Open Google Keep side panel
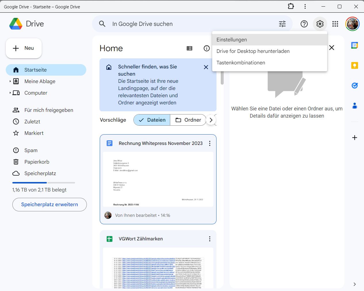 point(355,66)
